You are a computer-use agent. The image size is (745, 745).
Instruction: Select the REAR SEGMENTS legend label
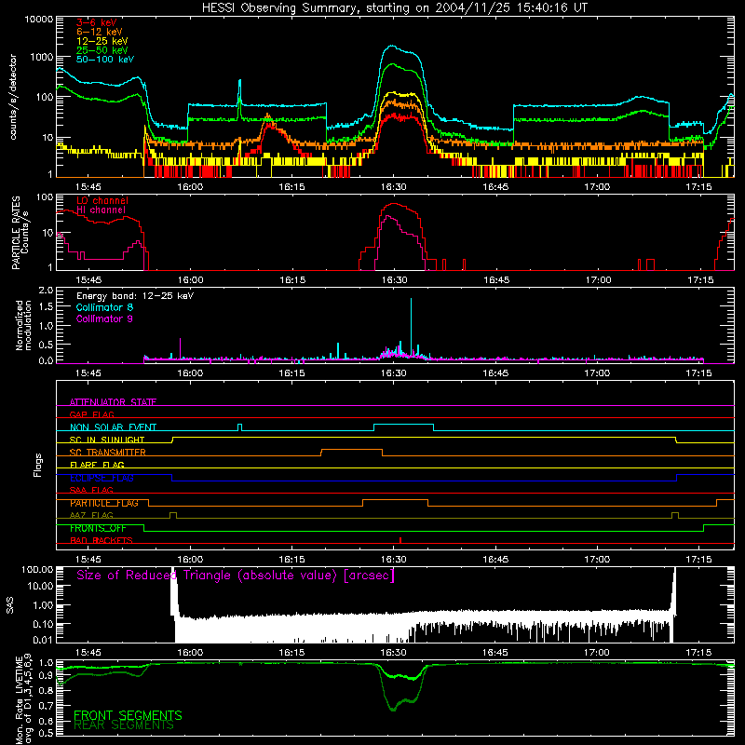point(124,725)
